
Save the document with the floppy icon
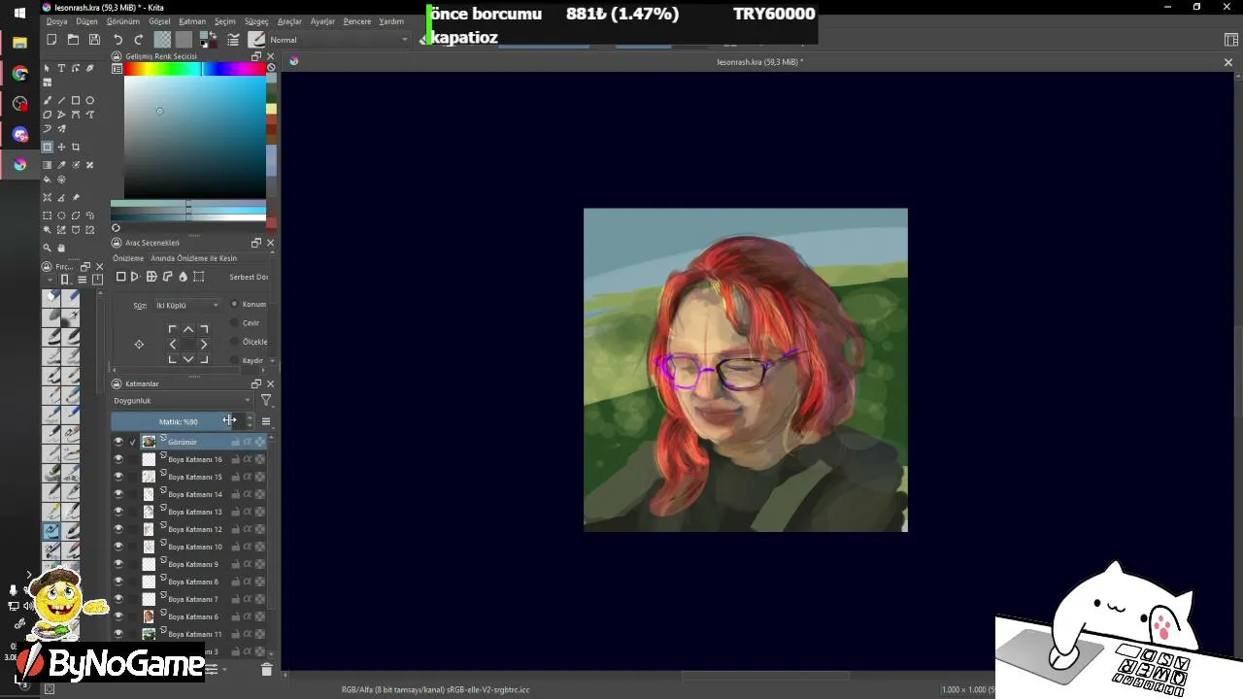coord(94,40)
